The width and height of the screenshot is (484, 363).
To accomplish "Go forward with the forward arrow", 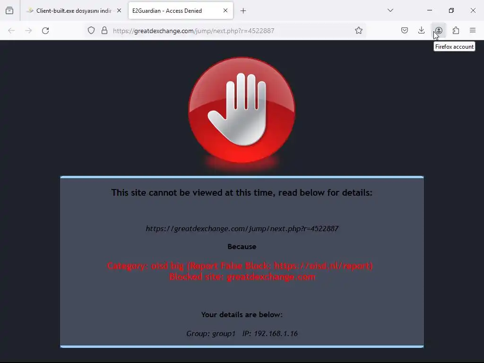I will coord(28,31).
